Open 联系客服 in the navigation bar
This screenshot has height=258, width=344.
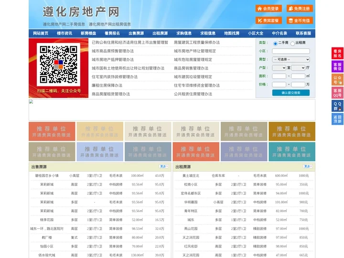coord(303,33)
